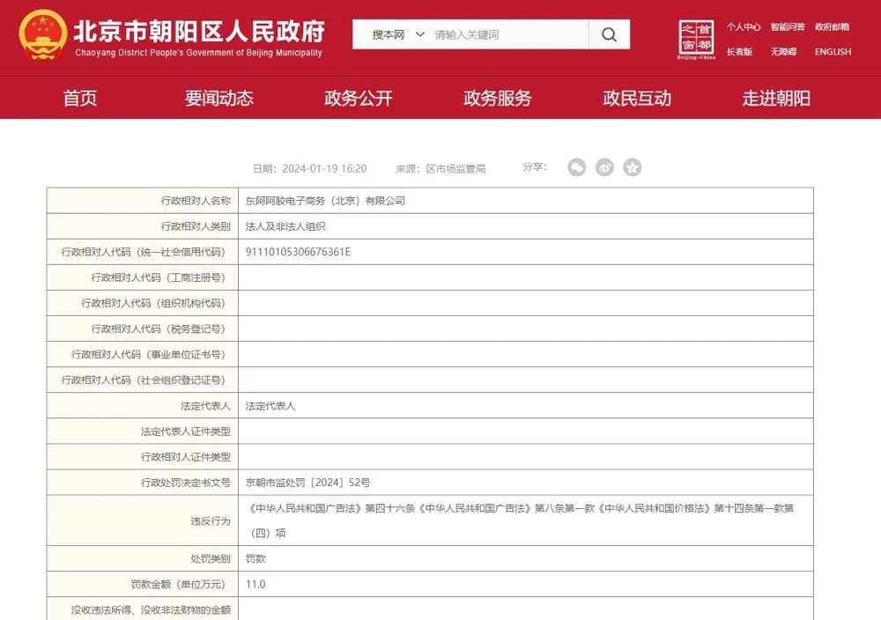The image size is (881, 620).
Task: Click the 行政相对人类别 label
Action: click(x=196, y=226)
